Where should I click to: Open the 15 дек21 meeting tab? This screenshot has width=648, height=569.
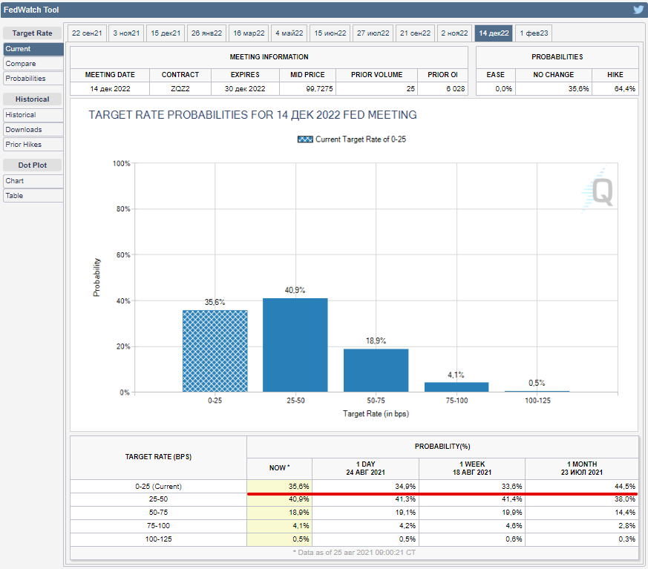[x=166, y=33]
